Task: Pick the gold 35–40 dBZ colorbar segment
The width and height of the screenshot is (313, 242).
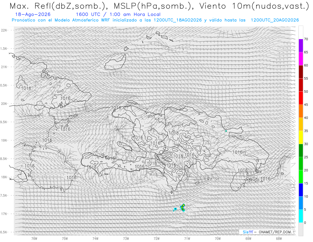Action: tap(301, 124)
